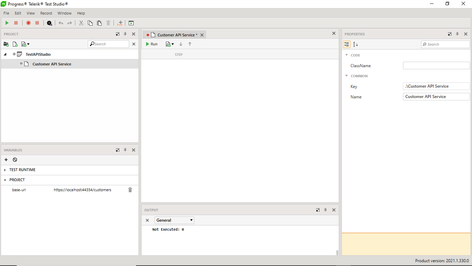Click the ClassName input field
This screenshot has height=266, width=472.
click(436, 65)
